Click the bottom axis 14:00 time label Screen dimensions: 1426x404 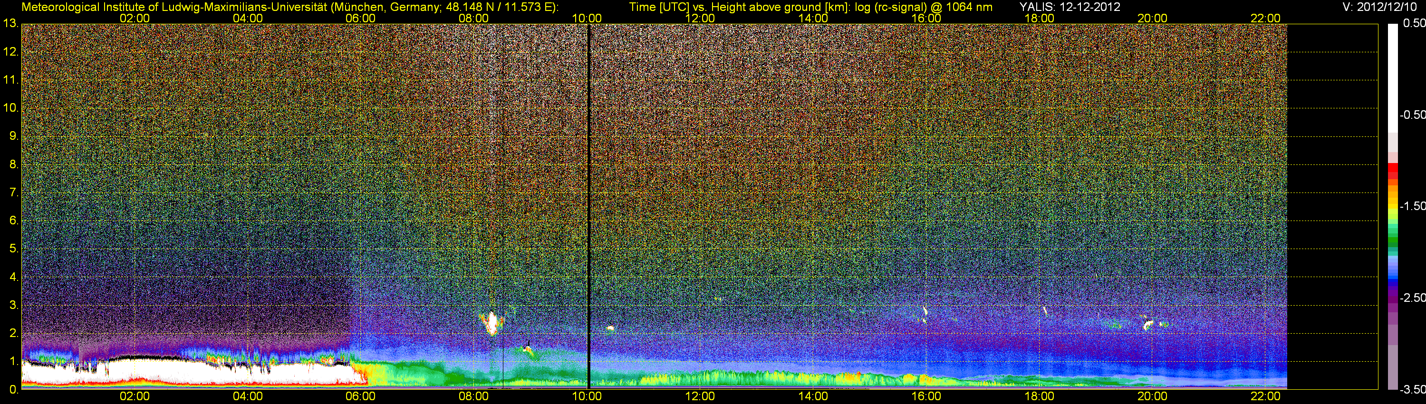(813, 396)
